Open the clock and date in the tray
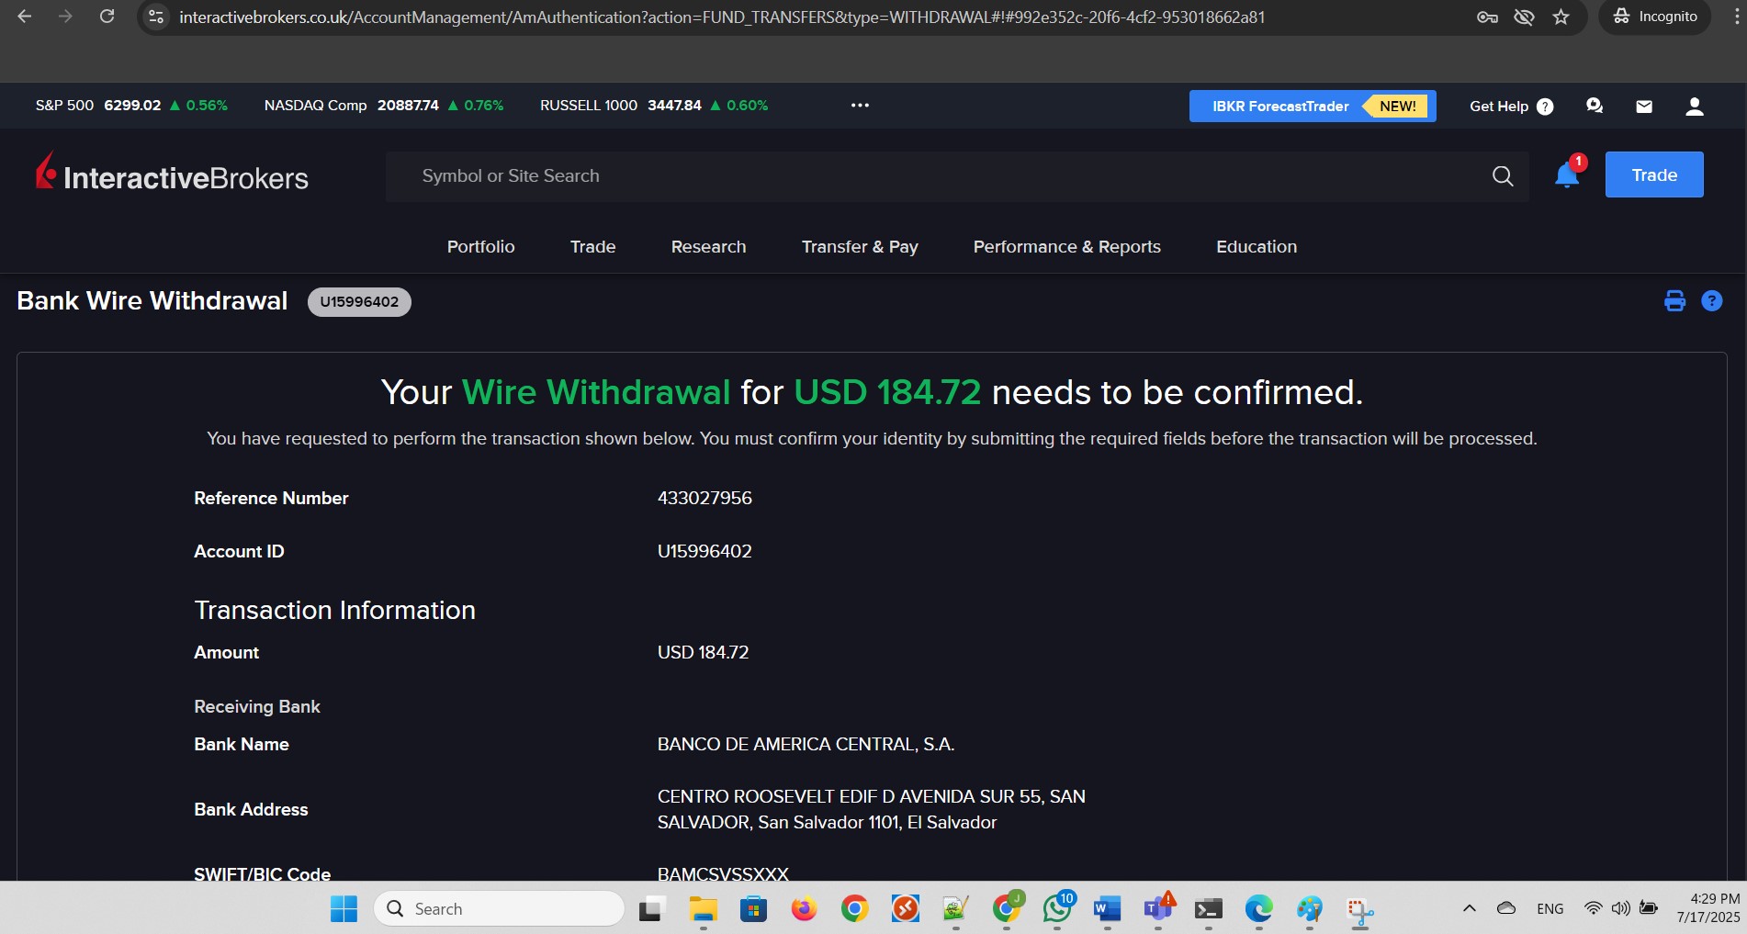Viewport: 1747px width, 934px height. (x=1708, y=907)
